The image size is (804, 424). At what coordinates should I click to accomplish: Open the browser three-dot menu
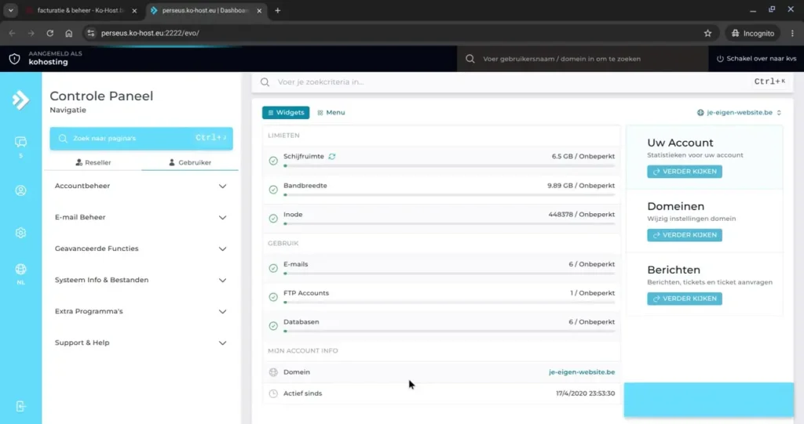tap(792, 33)
